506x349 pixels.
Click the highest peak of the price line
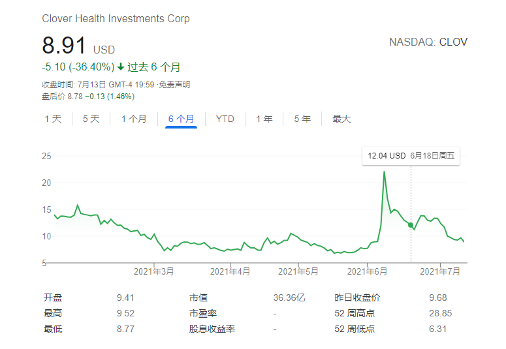tap(384, 172)
